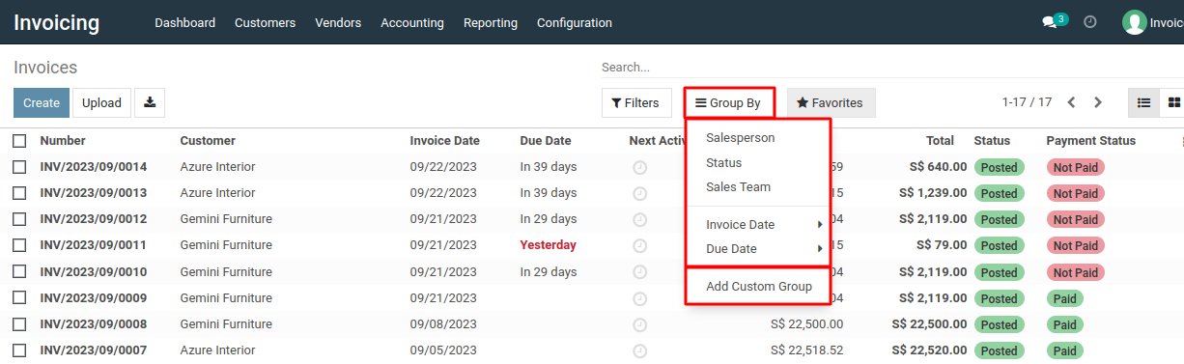The width and height of the screenshot is (1184, 364).
Task: Go to next page arrow
Action: coord(1098,102)
